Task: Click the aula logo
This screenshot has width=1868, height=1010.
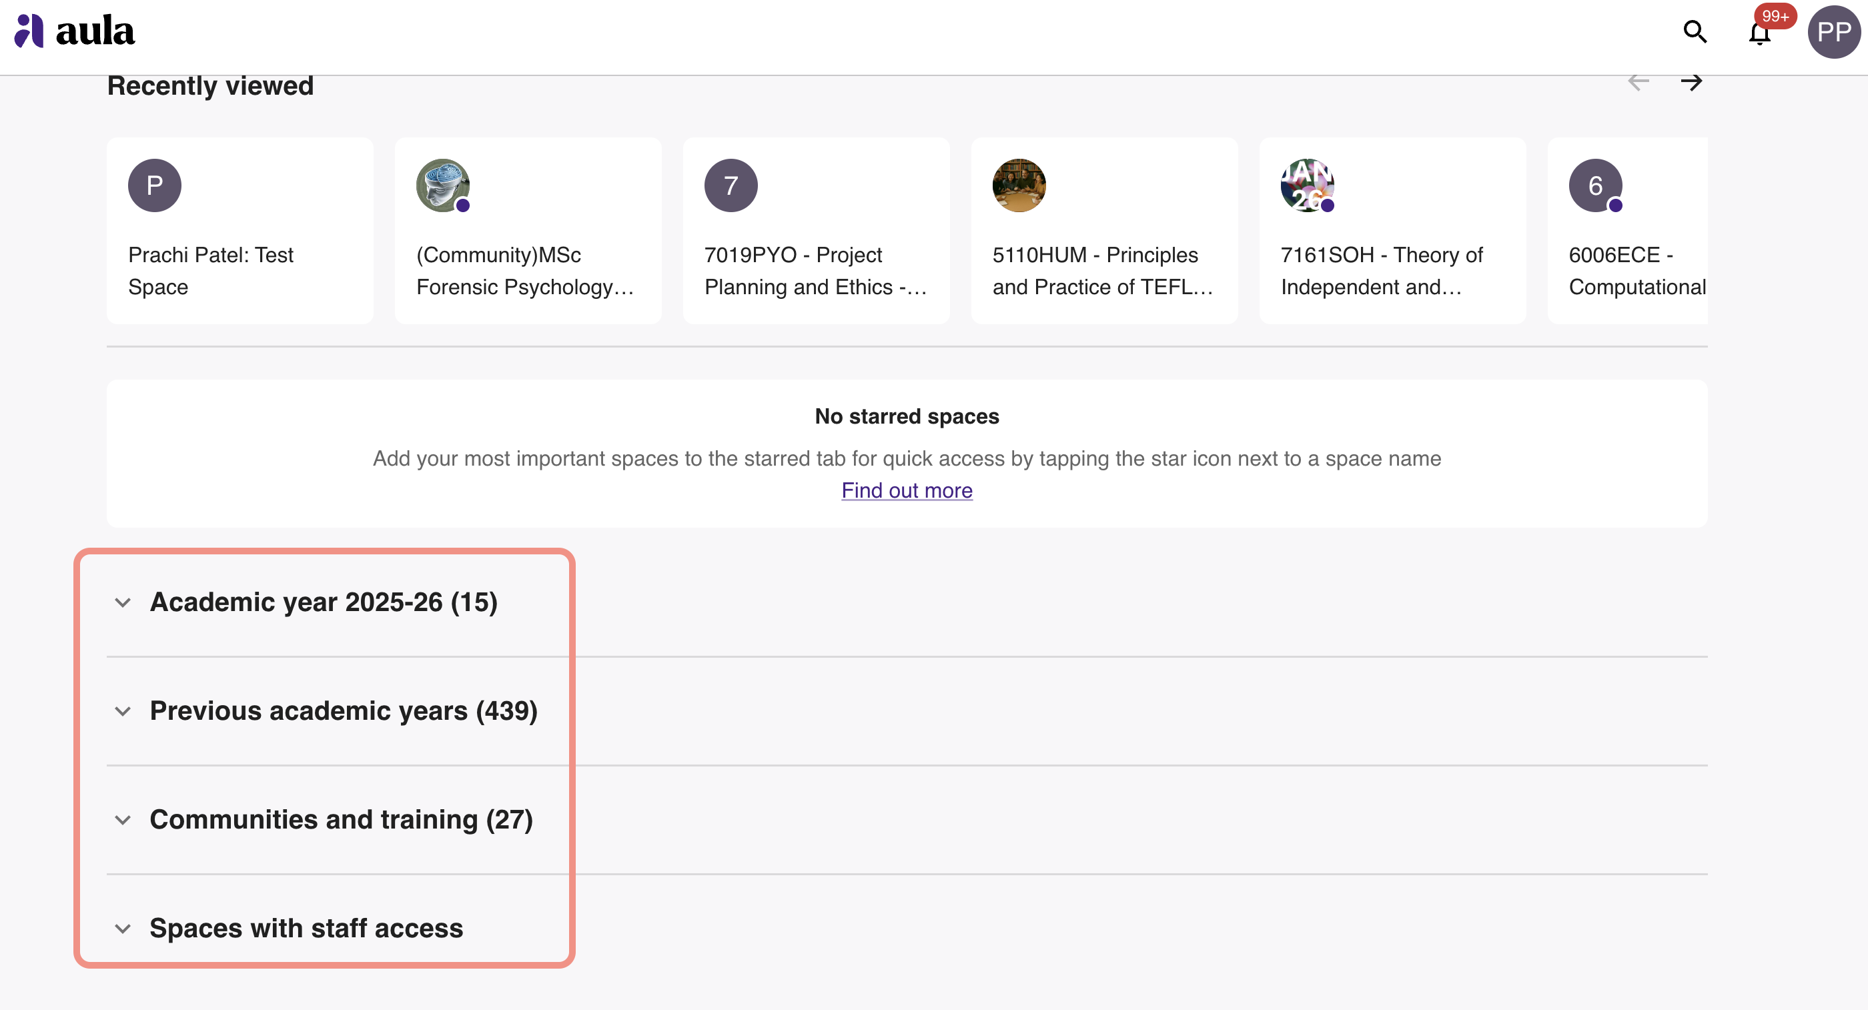Action: point(75,31)
